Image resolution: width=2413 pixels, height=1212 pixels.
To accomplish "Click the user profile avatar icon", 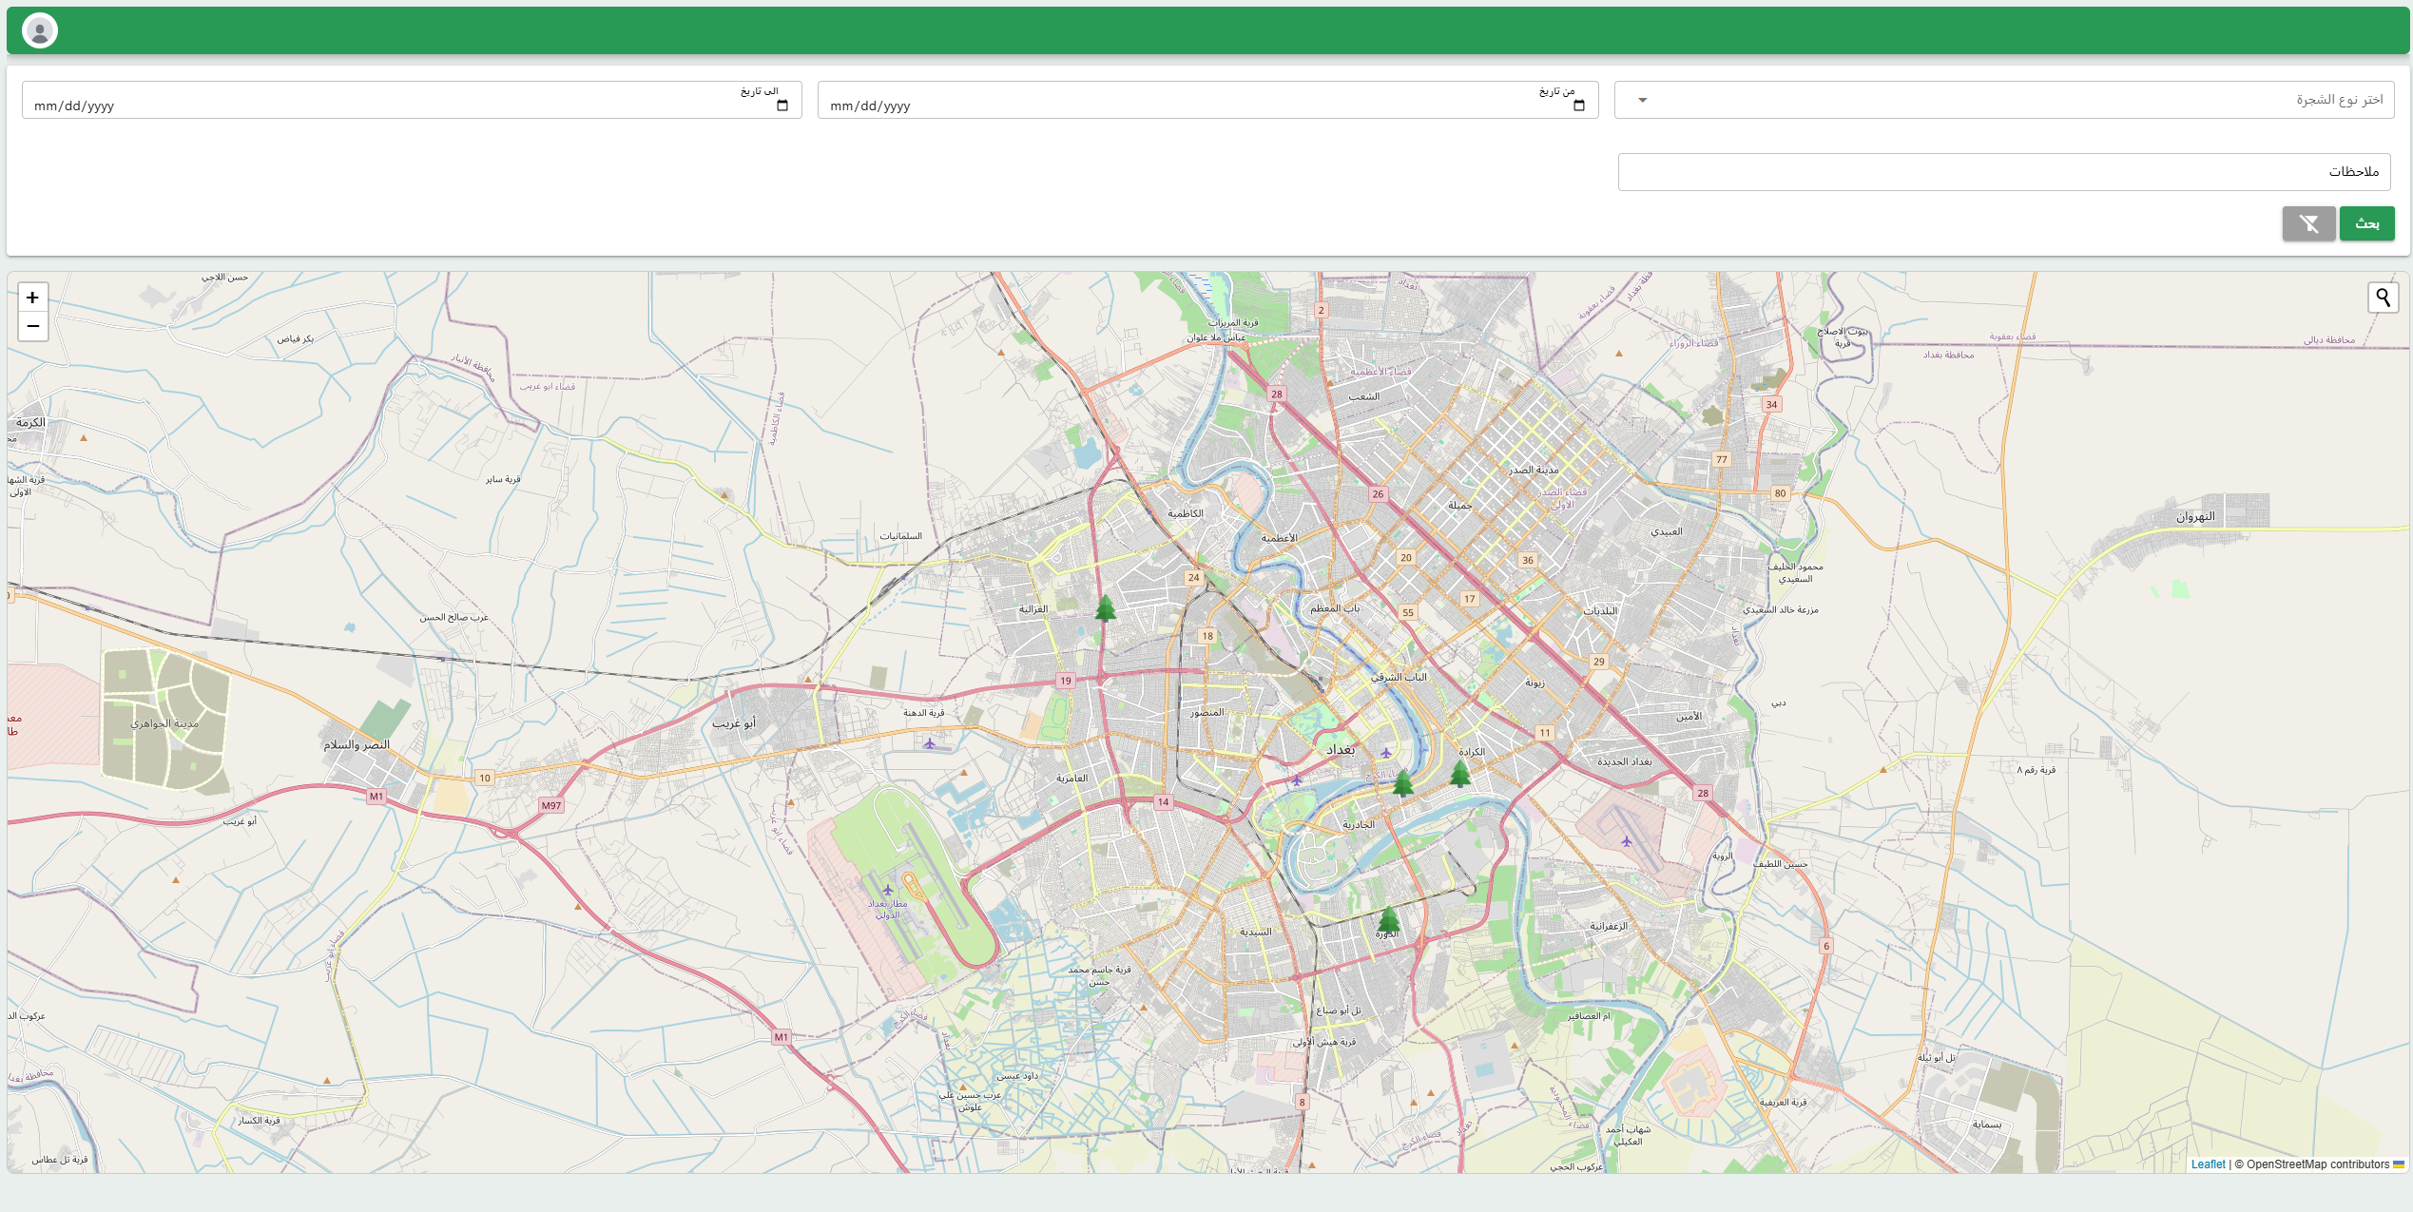I will 39,31.
